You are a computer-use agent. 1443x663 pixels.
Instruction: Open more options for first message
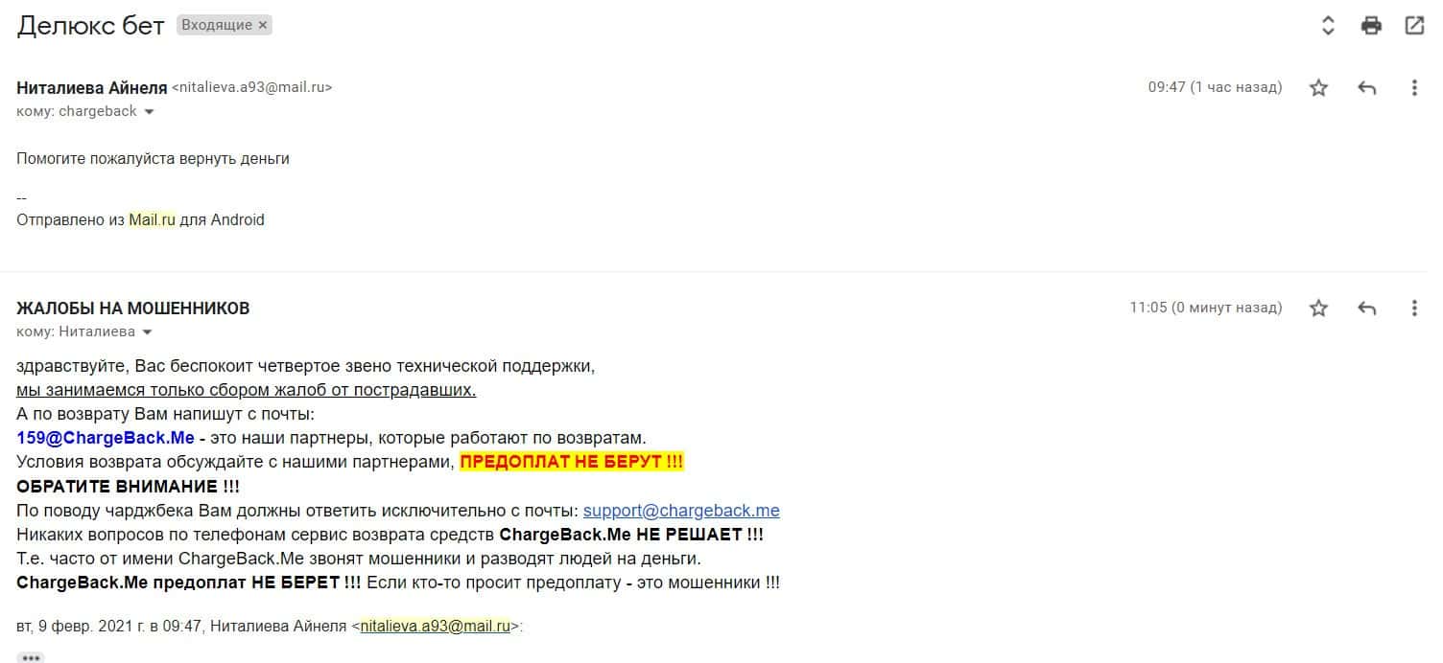1414,88
